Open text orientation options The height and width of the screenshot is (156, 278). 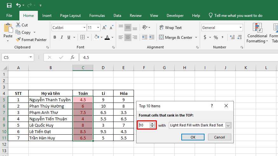146,27
